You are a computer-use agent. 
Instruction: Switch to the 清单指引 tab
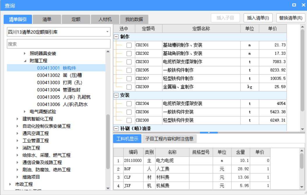click(x=18, y=19)
